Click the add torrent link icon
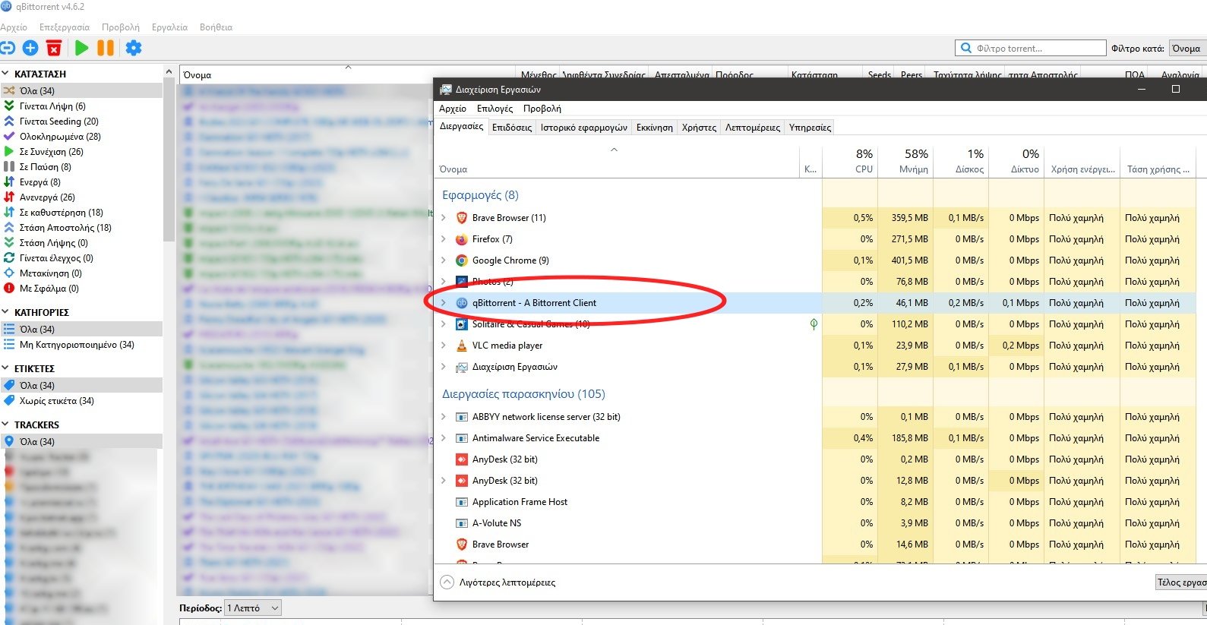The image size is (1207, 625). [7, 48]
